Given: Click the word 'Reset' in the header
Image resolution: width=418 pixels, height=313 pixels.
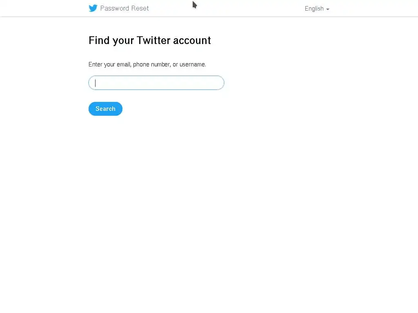Looking at the screenshot, I should click(140, 8).
